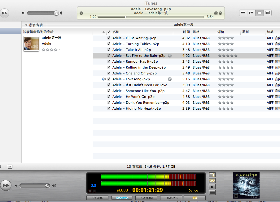Uncheck Someone Like You-p2p track
The width and height of the screenshot is (280, 202).
pos(109,91)
